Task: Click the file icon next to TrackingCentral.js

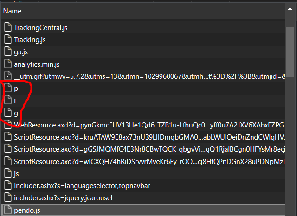Action: point(7,27)
